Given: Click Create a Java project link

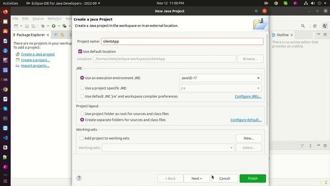Looking at the screenshot, I should (38, 54).
